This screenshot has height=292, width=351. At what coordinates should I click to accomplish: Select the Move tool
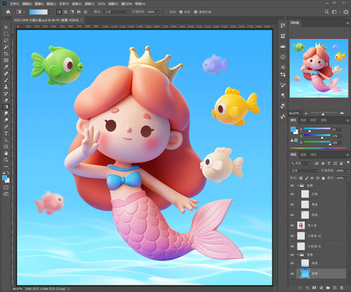click(x=6, y=27)
